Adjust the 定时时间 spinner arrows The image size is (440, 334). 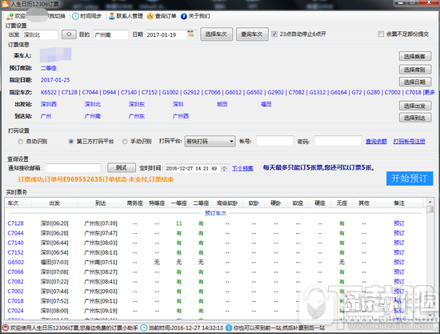pos(224,168)
